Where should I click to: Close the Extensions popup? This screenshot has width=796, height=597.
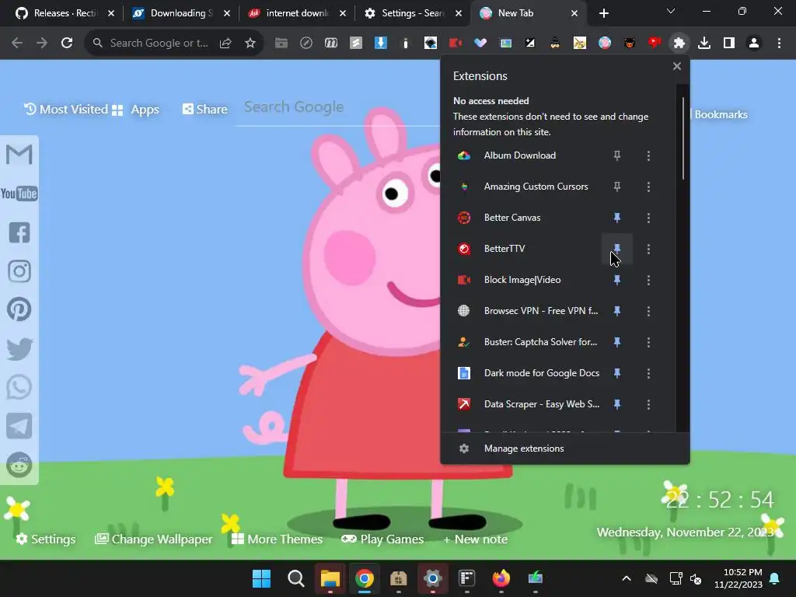(677, 66)
